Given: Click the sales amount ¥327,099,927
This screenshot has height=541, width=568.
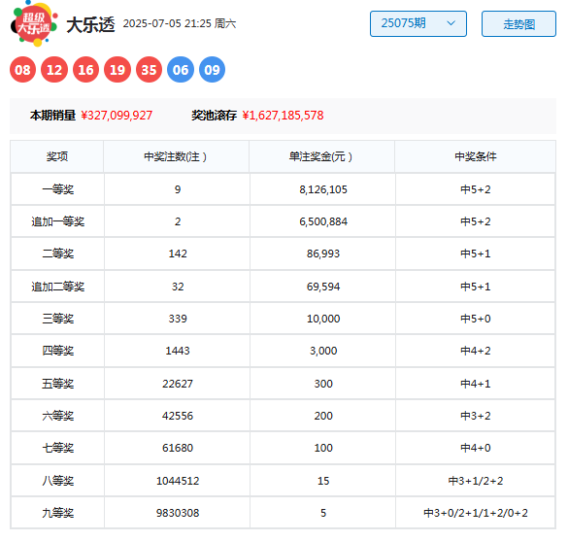Looking at the screenshot, I should tap(117, 116).
